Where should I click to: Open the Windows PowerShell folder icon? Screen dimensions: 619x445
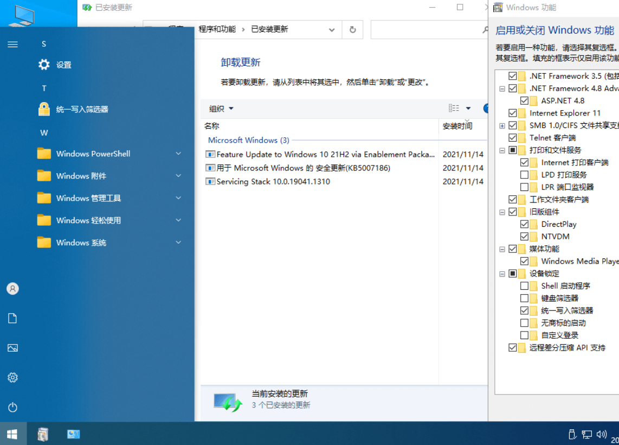(44, 154)
